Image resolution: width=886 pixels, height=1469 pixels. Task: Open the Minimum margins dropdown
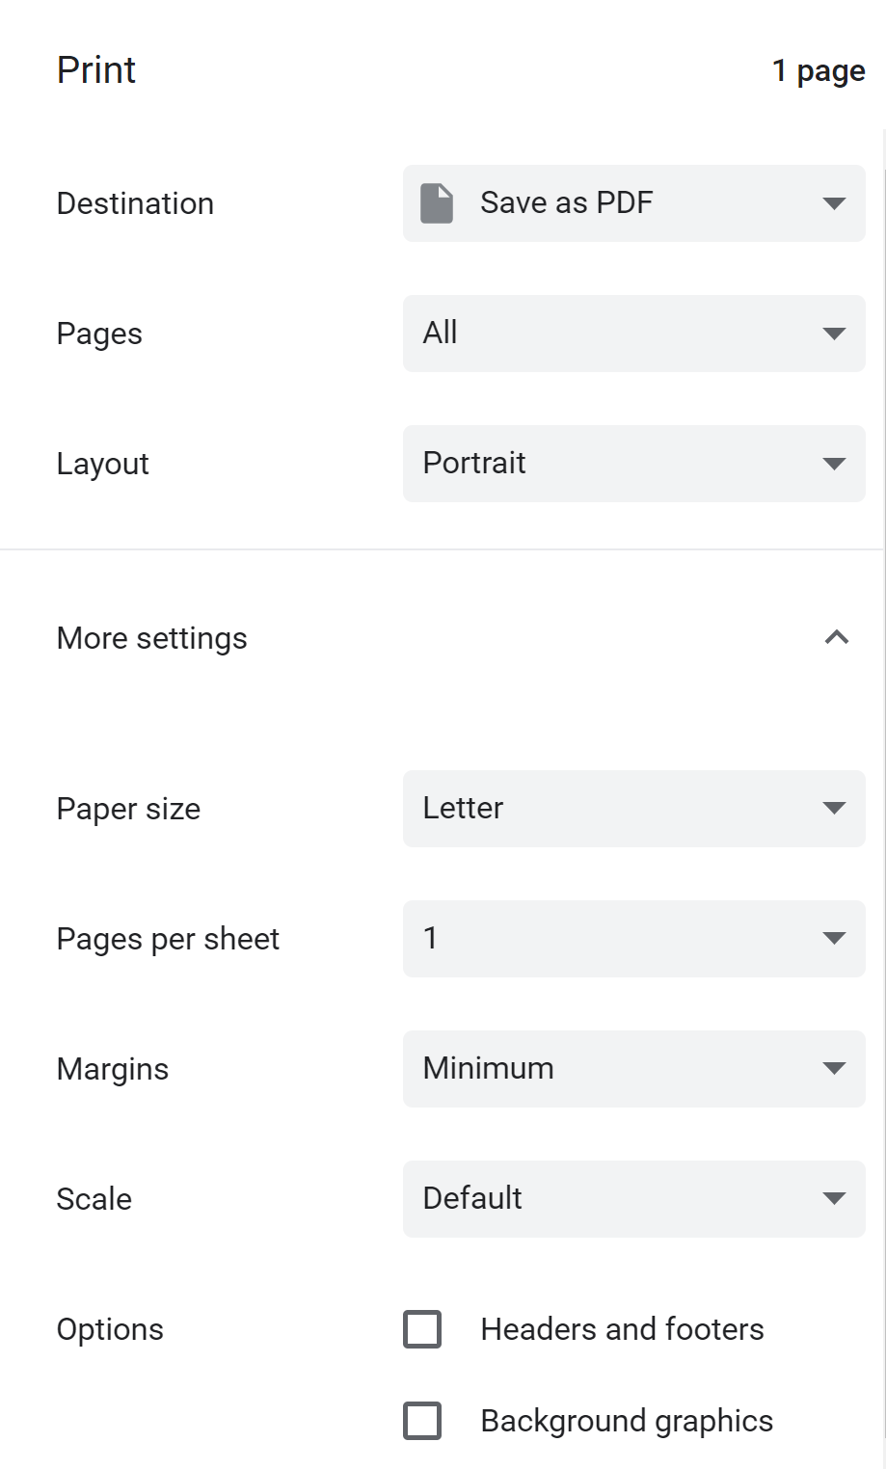click(633, 1069)
